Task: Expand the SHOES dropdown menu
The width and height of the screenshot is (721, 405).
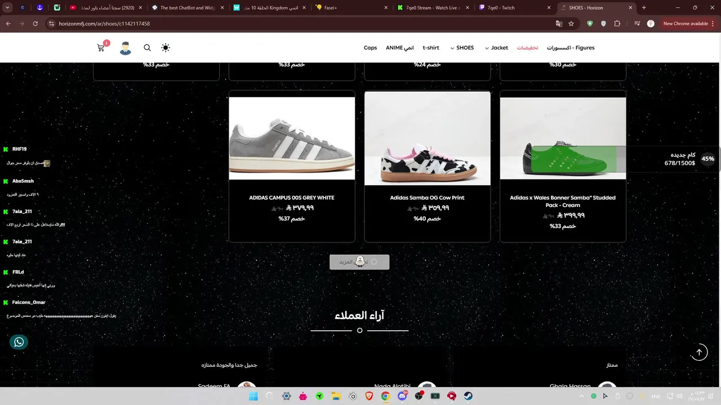Action: tap(462, 48)
